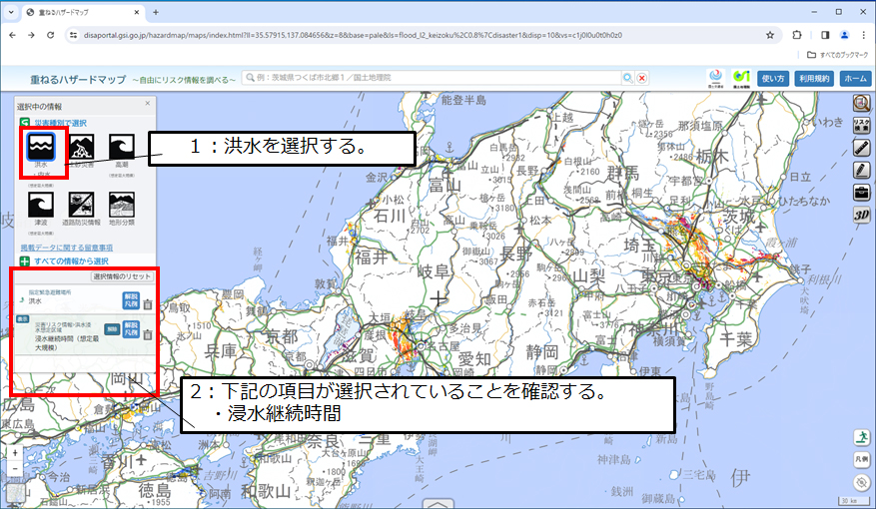
Task: Click the 重ねるハザードマップ site title
Action: 78,79
